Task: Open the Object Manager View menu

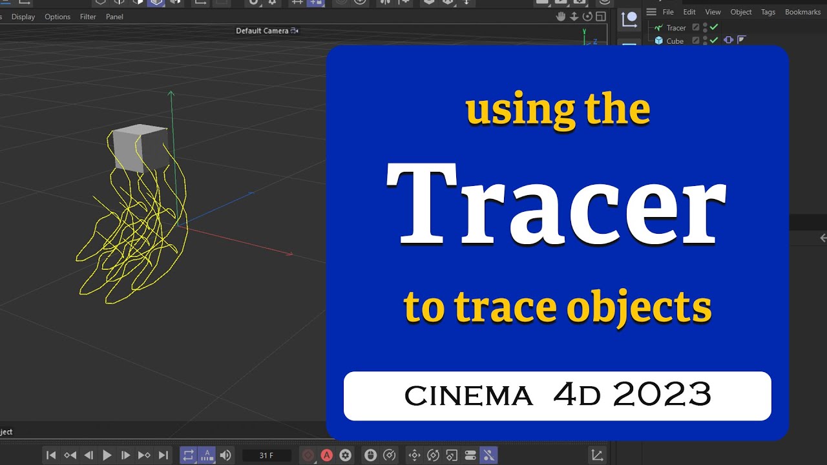Action: 713,12
